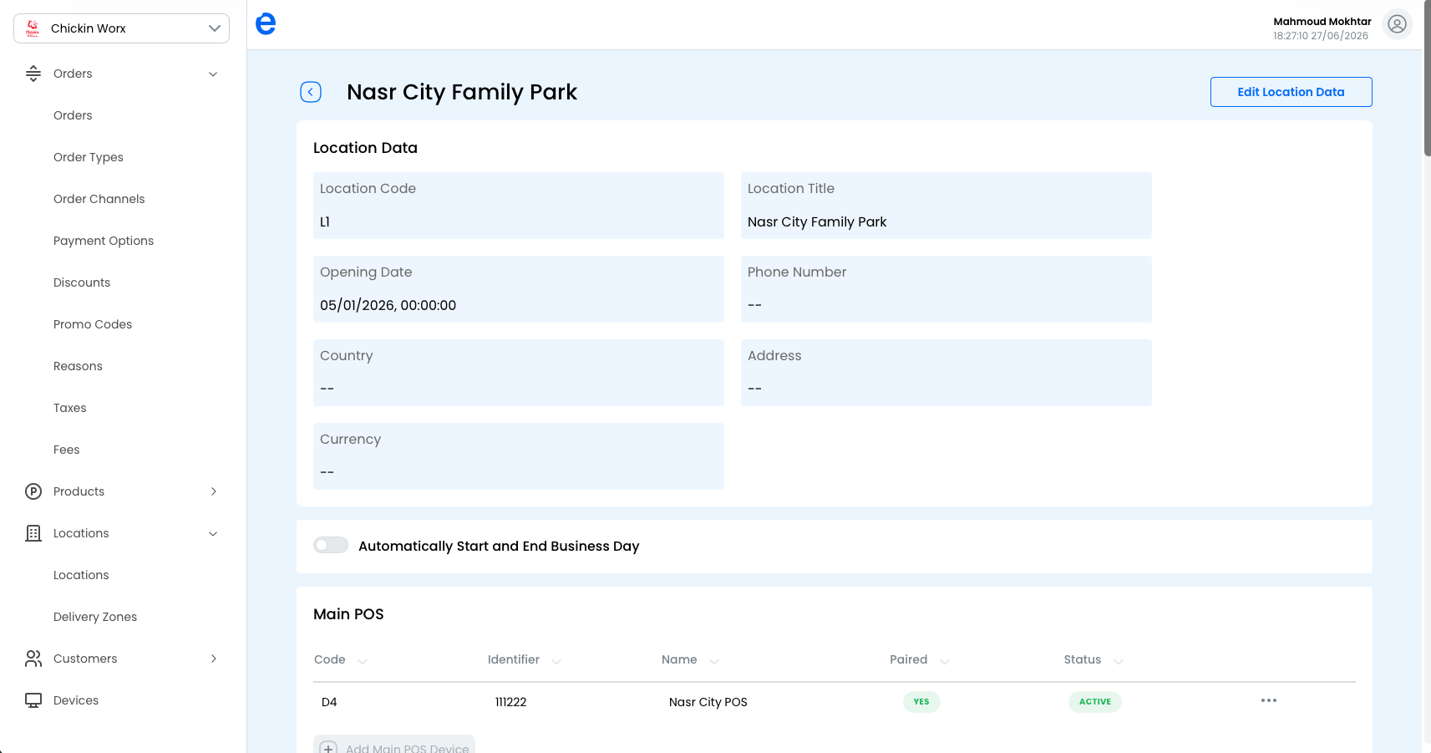Click the Phone Number field

point(946,289)
